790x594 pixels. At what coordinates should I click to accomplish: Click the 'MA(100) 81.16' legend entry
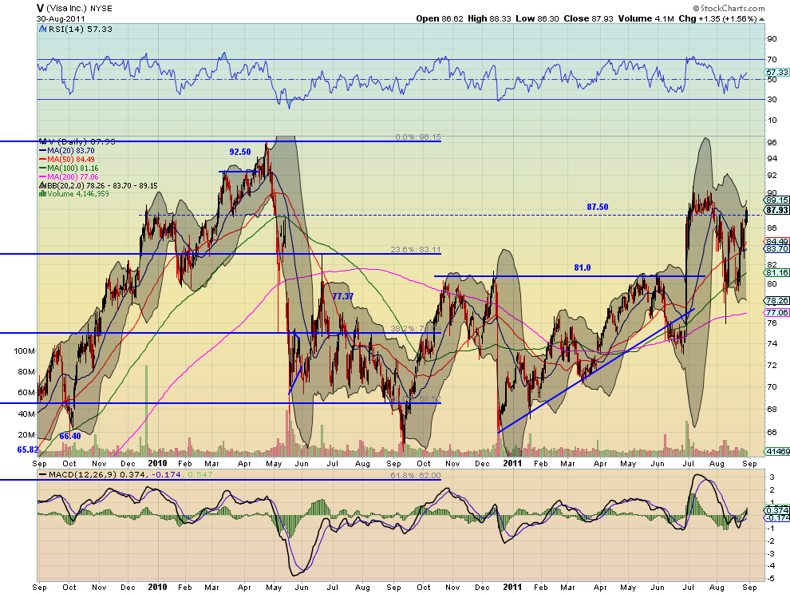(x=73, y=168)
